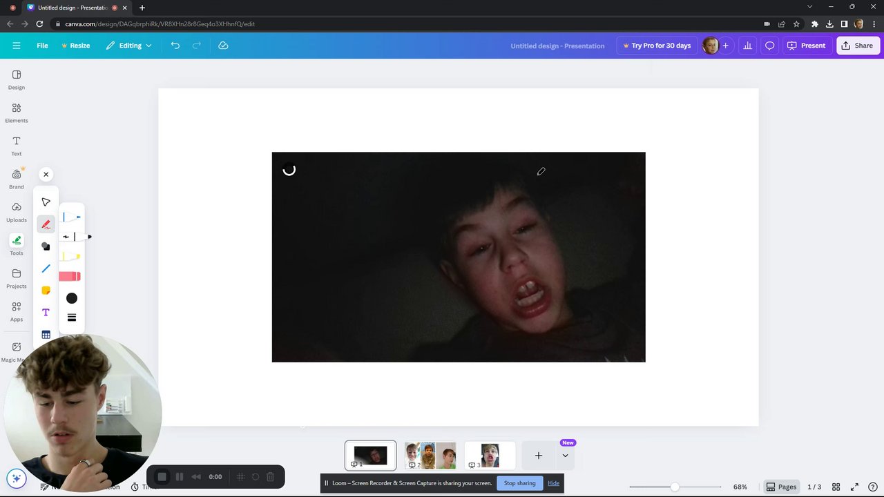Expand the add page options chevron
Viewport: 884px width, 497px height.
click(565, 456)
